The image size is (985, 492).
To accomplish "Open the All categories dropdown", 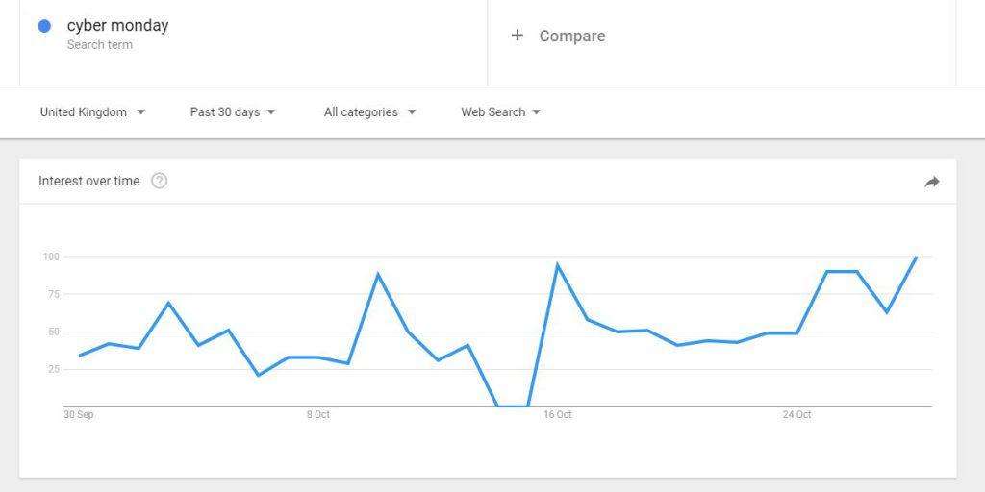I will (369, 112).
